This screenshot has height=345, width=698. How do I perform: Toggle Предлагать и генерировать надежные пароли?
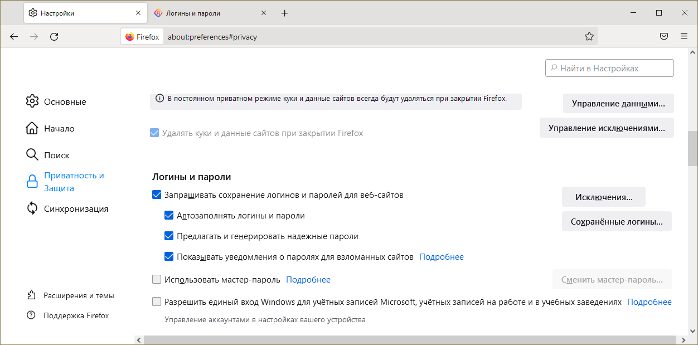tap(169, 236)
